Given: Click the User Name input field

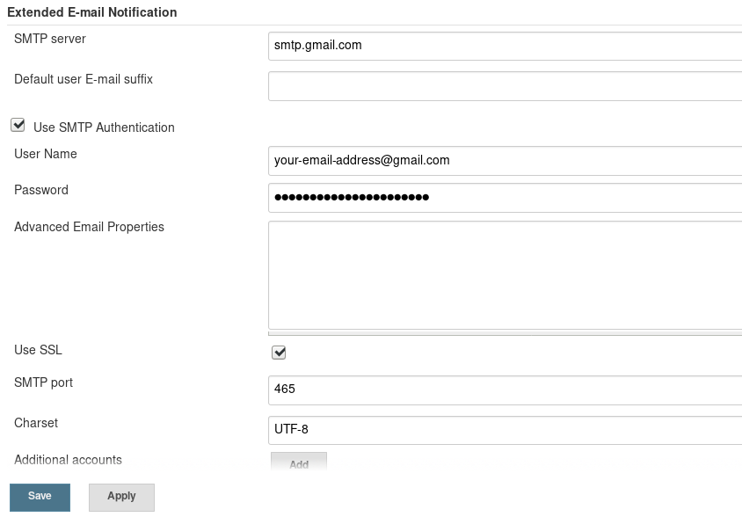Looking at the screenshot, I should pyautogui.click(x=505, y=161).
